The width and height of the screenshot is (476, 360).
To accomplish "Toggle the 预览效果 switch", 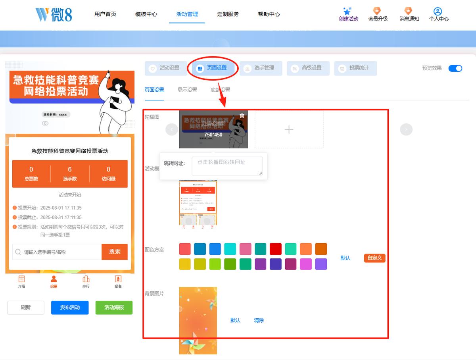I will pos(455,68).
